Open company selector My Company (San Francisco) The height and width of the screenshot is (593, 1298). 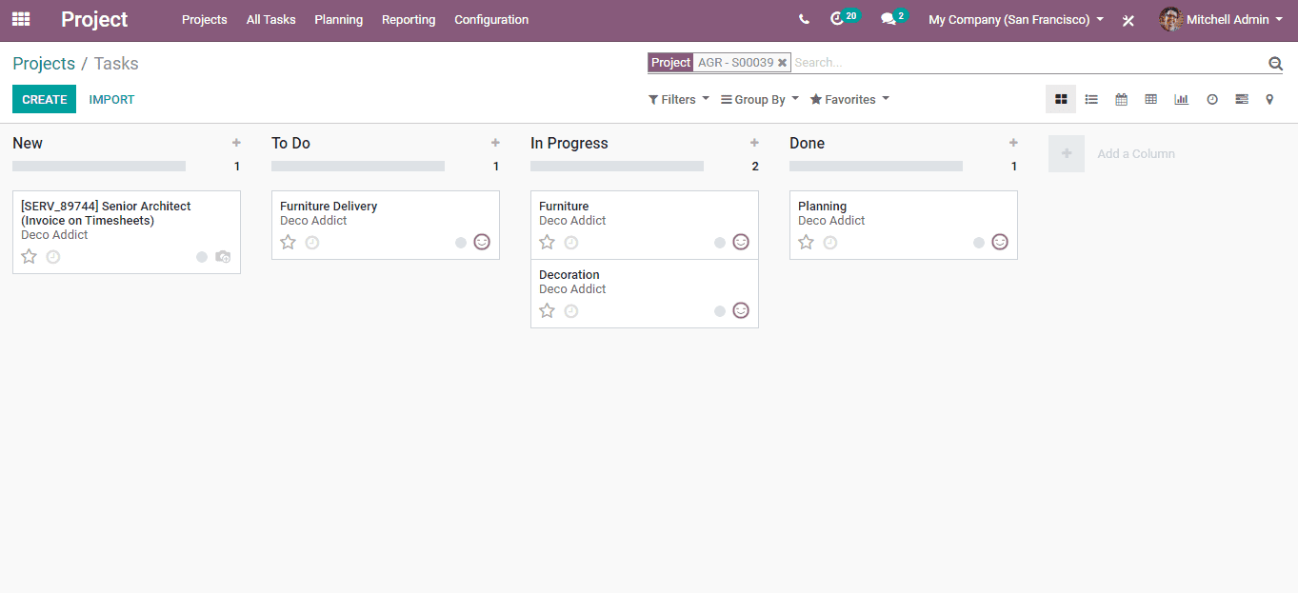coord(1016,19)
